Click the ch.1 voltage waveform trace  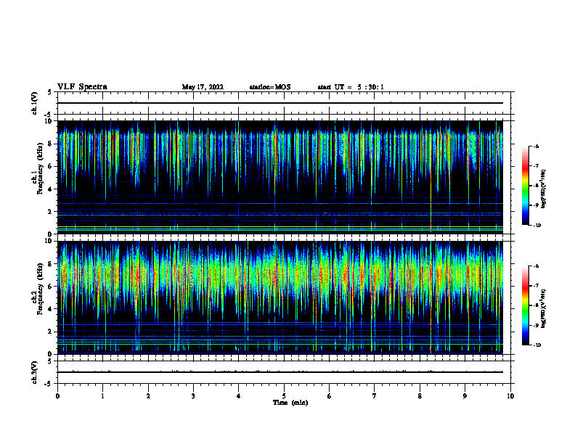[x=280, y=103]
